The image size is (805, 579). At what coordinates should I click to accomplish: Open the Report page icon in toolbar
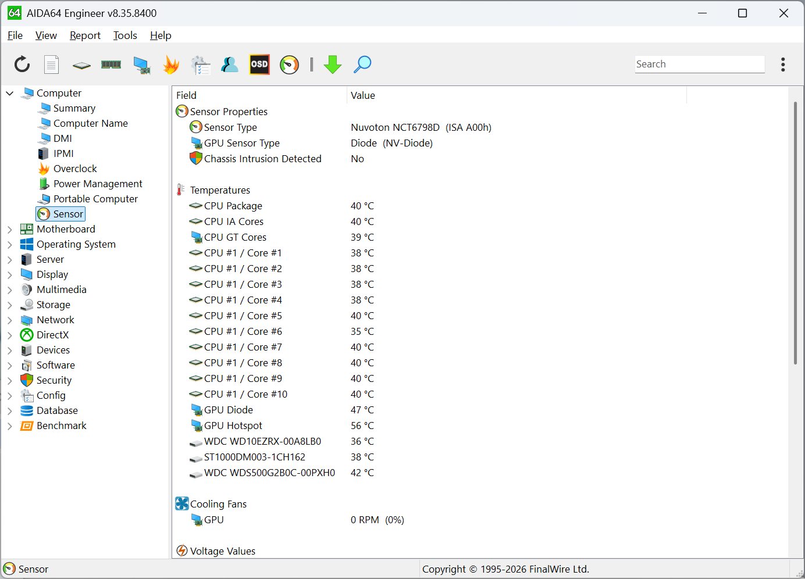(x=52, y=65)
